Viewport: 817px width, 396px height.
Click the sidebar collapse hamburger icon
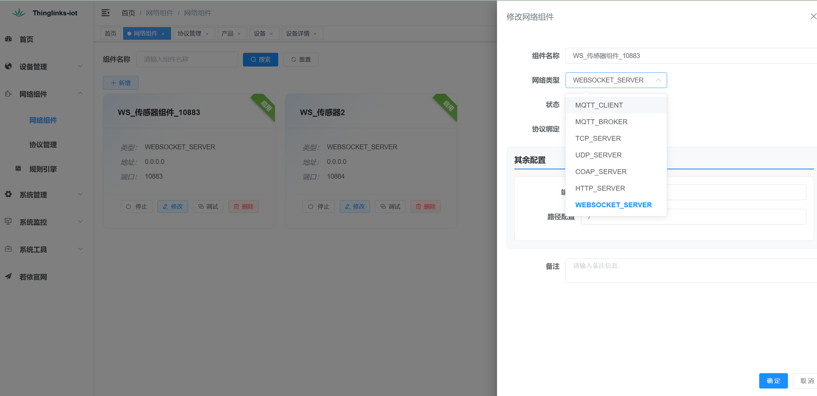(x=105, y=13)
